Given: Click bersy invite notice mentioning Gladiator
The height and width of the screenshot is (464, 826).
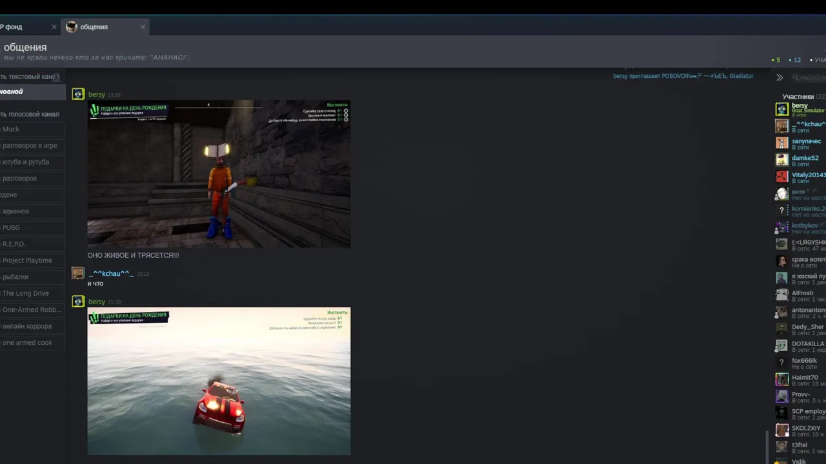Looking at the screenshot, I should point(683,76).
